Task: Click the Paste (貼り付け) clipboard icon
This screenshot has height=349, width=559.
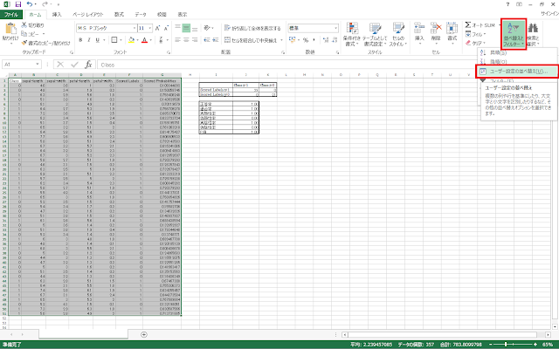Action: [10, 31]
